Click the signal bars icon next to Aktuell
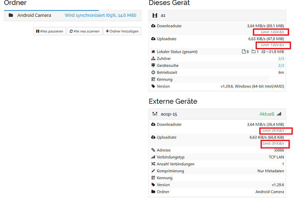Image resolution: width=295 pixels, height=198 pixels. point(279,114)
